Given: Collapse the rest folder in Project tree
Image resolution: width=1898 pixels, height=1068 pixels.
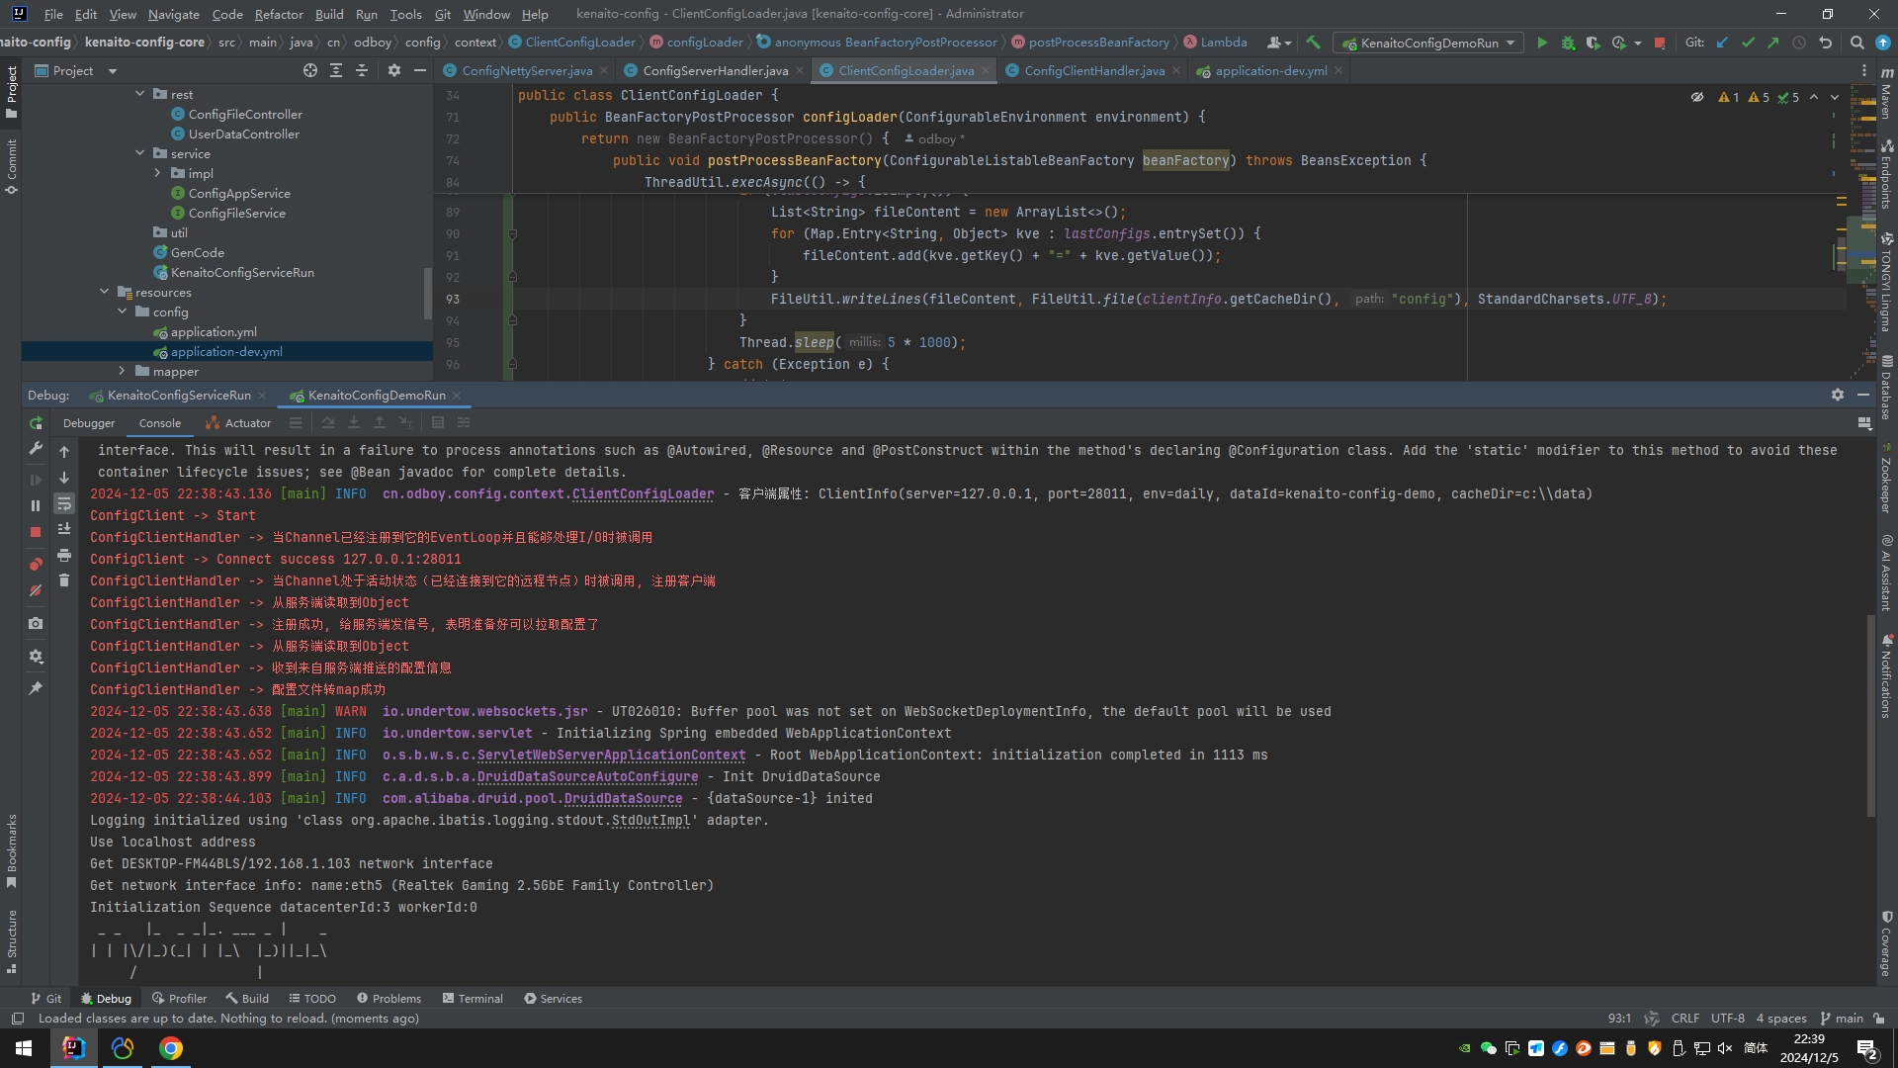Looking at the screenshot, I should pos(140,94).
